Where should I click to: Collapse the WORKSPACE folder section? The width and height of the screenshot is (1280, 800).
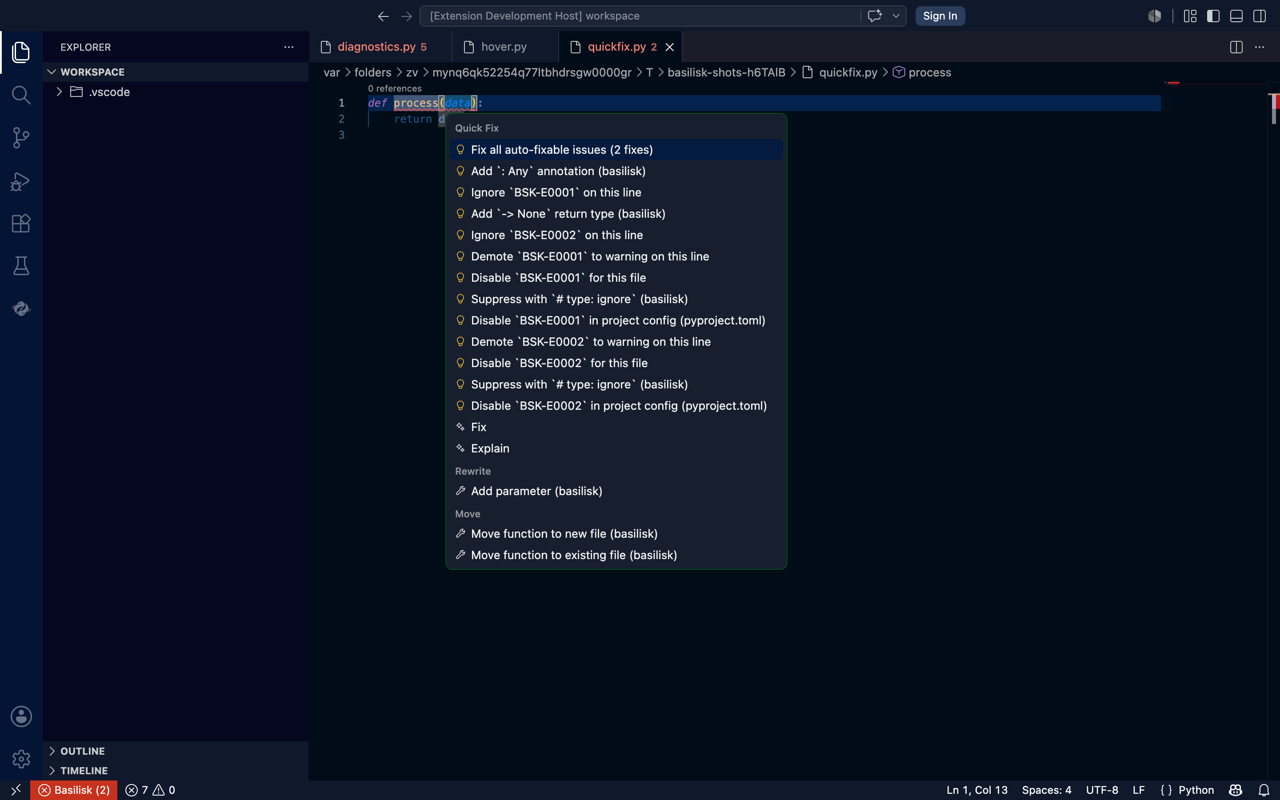pyautogui.click(x=176, y=72)
